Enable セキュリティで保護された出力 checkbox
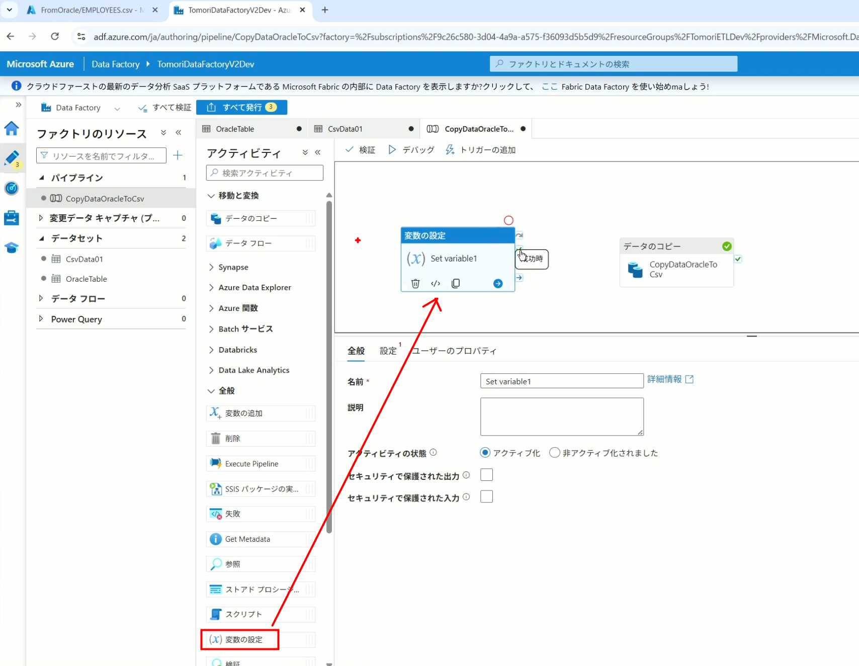This screenshot has height=666, width=859. (486, 475)
